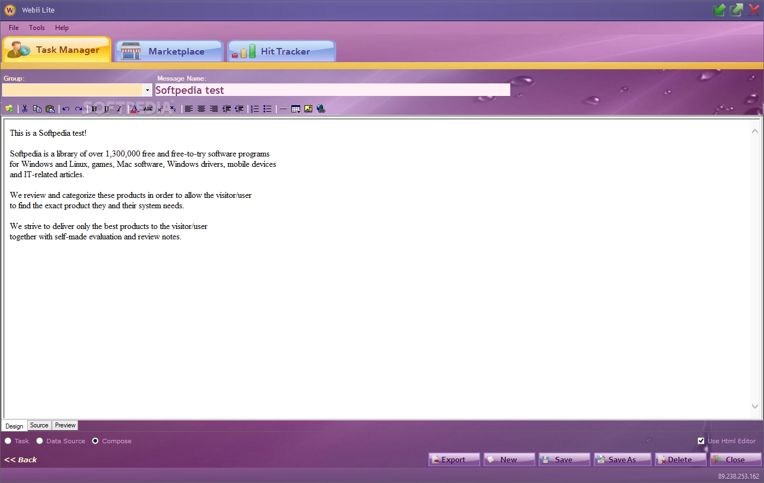Insert a numbered list

(x=255, y=109)
